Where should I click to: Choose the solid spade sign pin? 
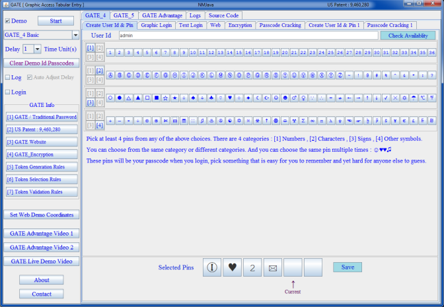193,98
